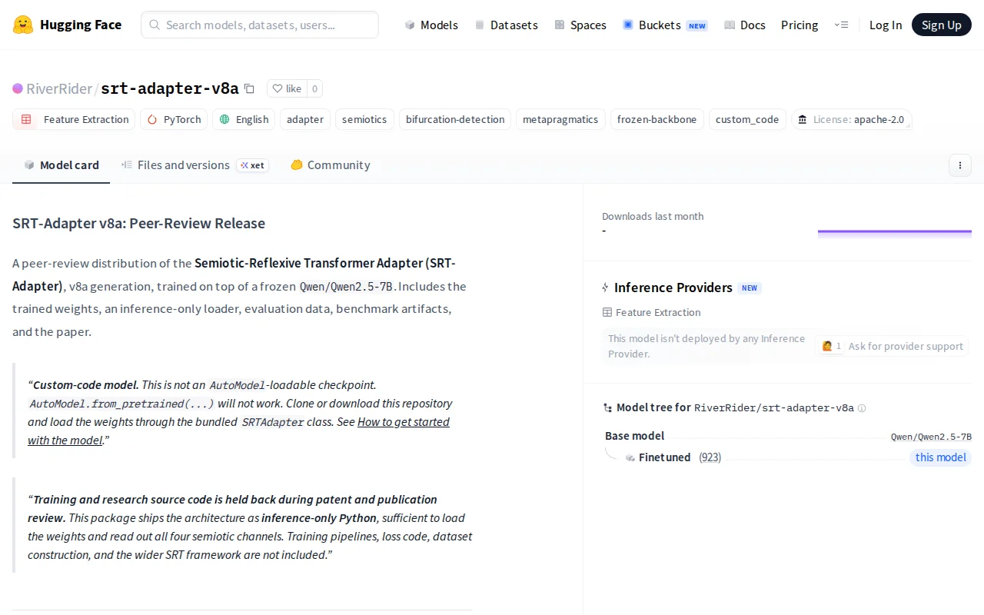Select the custom_code tag
This screenshot has height=615, width=984.
(x=747, y=119)
